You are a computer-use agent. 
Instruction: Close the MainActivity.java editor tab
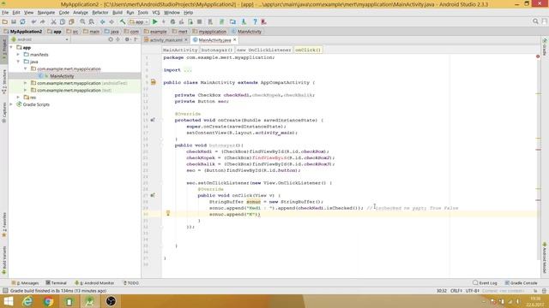(x=235, y=40)
